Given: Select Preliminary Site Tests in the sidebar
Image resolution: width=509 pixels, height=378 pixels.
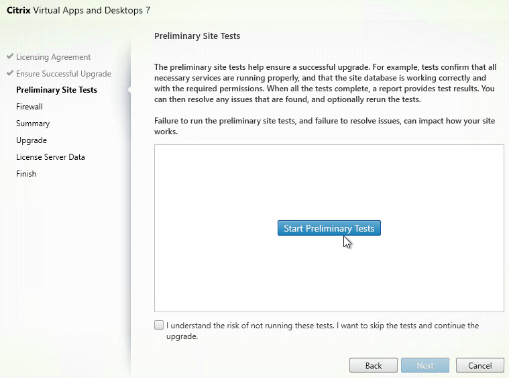Looking at the screenshot, I should tap(56, 90).
